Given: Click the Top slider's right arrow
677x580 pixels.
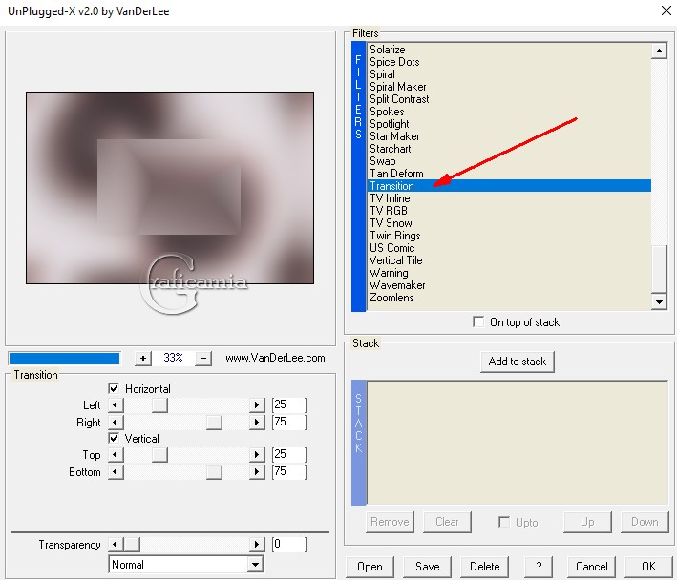Looking at the screenshot, I should coord(257,454).
